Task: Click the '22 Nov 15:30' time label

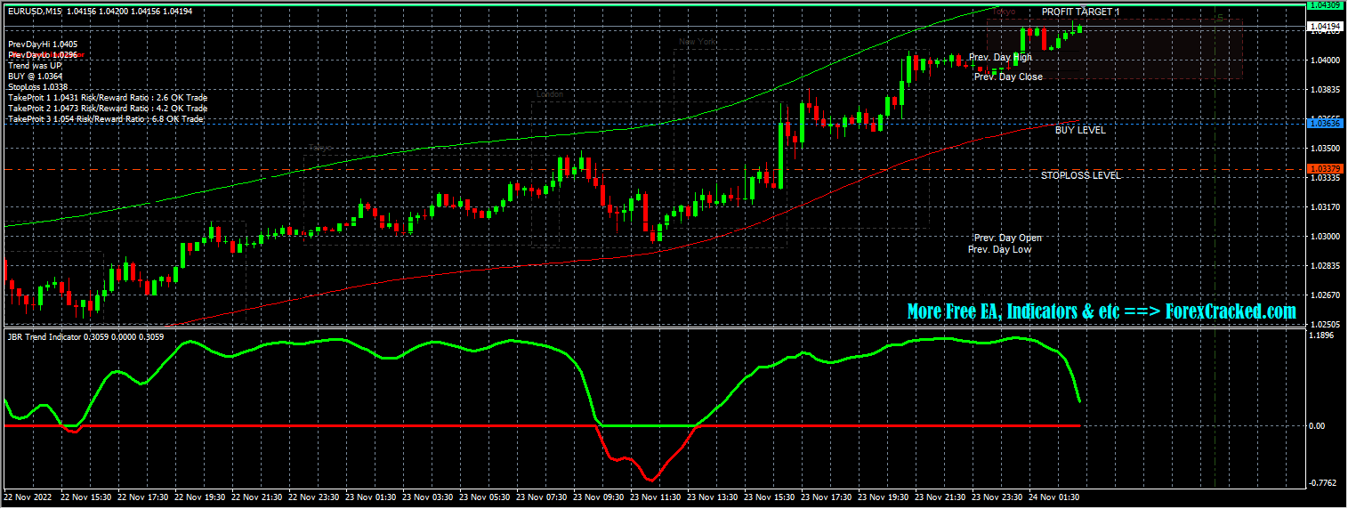Action: pyautogui.click(x=86, y=497)
